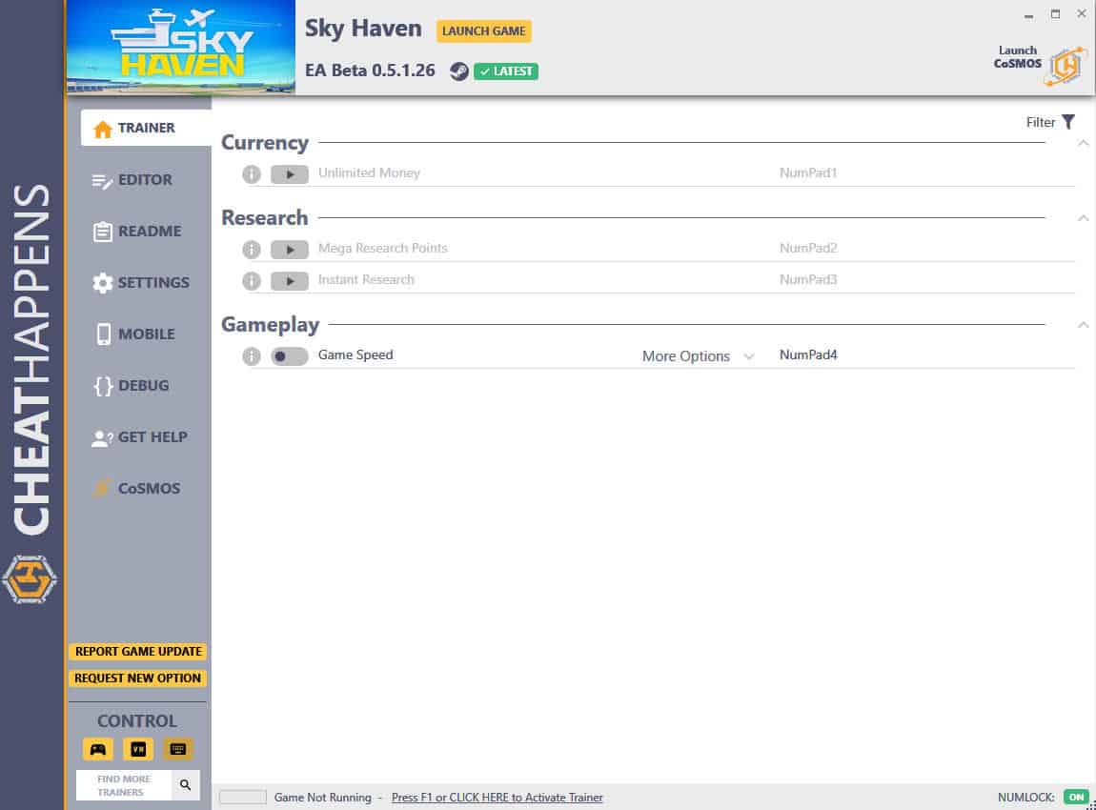
Task: Expand More Options for Game Speed
Action: coord(698,356)
